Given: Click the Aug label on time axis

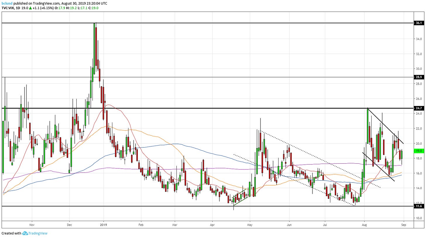Looking at the screenshot, I should (x=364, y=225).
